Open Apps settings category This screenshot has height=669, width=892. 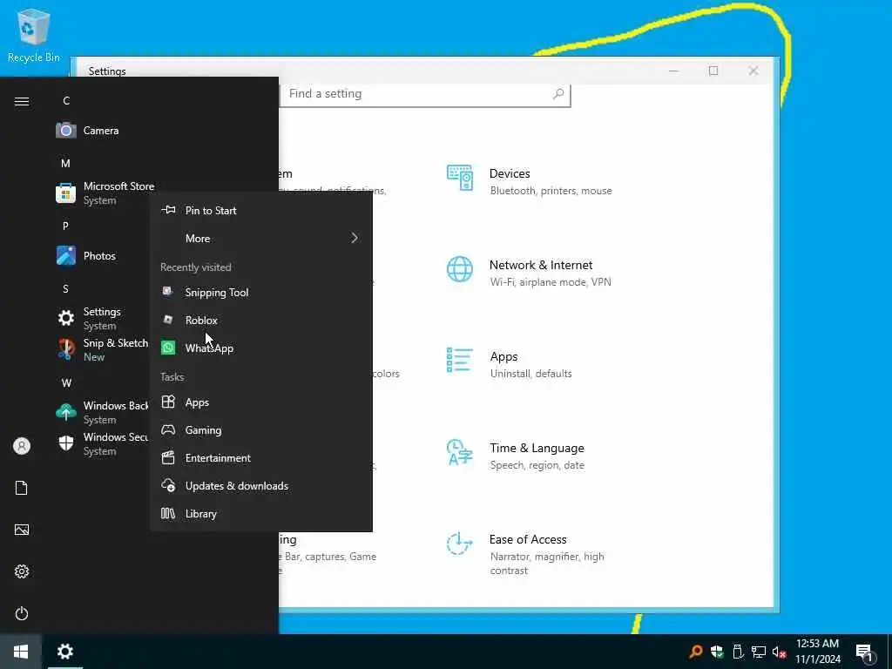tap(510, 364)
